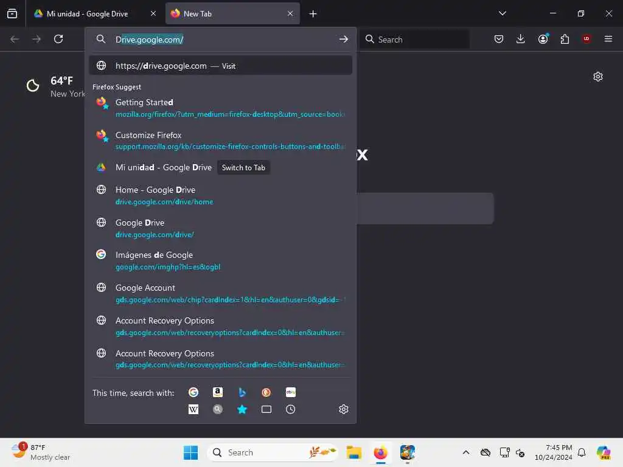The width and height of the screenshot is (623, 467).
Task: Open New York weather widget
Action: (x=55, y=86)
